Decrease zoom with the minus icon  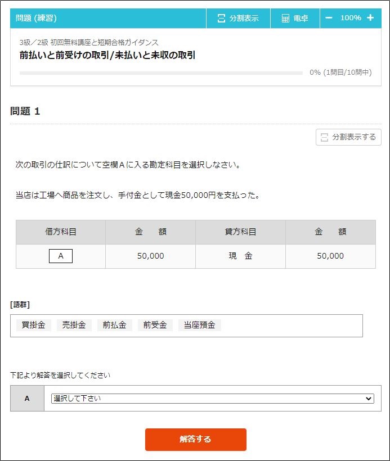tap(329, 18)
